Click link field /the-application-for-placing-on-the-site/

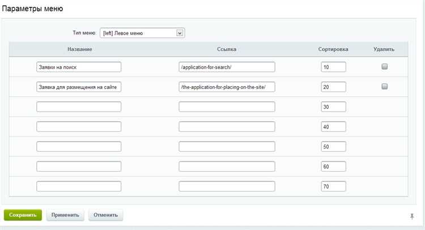tap(227, 87)
